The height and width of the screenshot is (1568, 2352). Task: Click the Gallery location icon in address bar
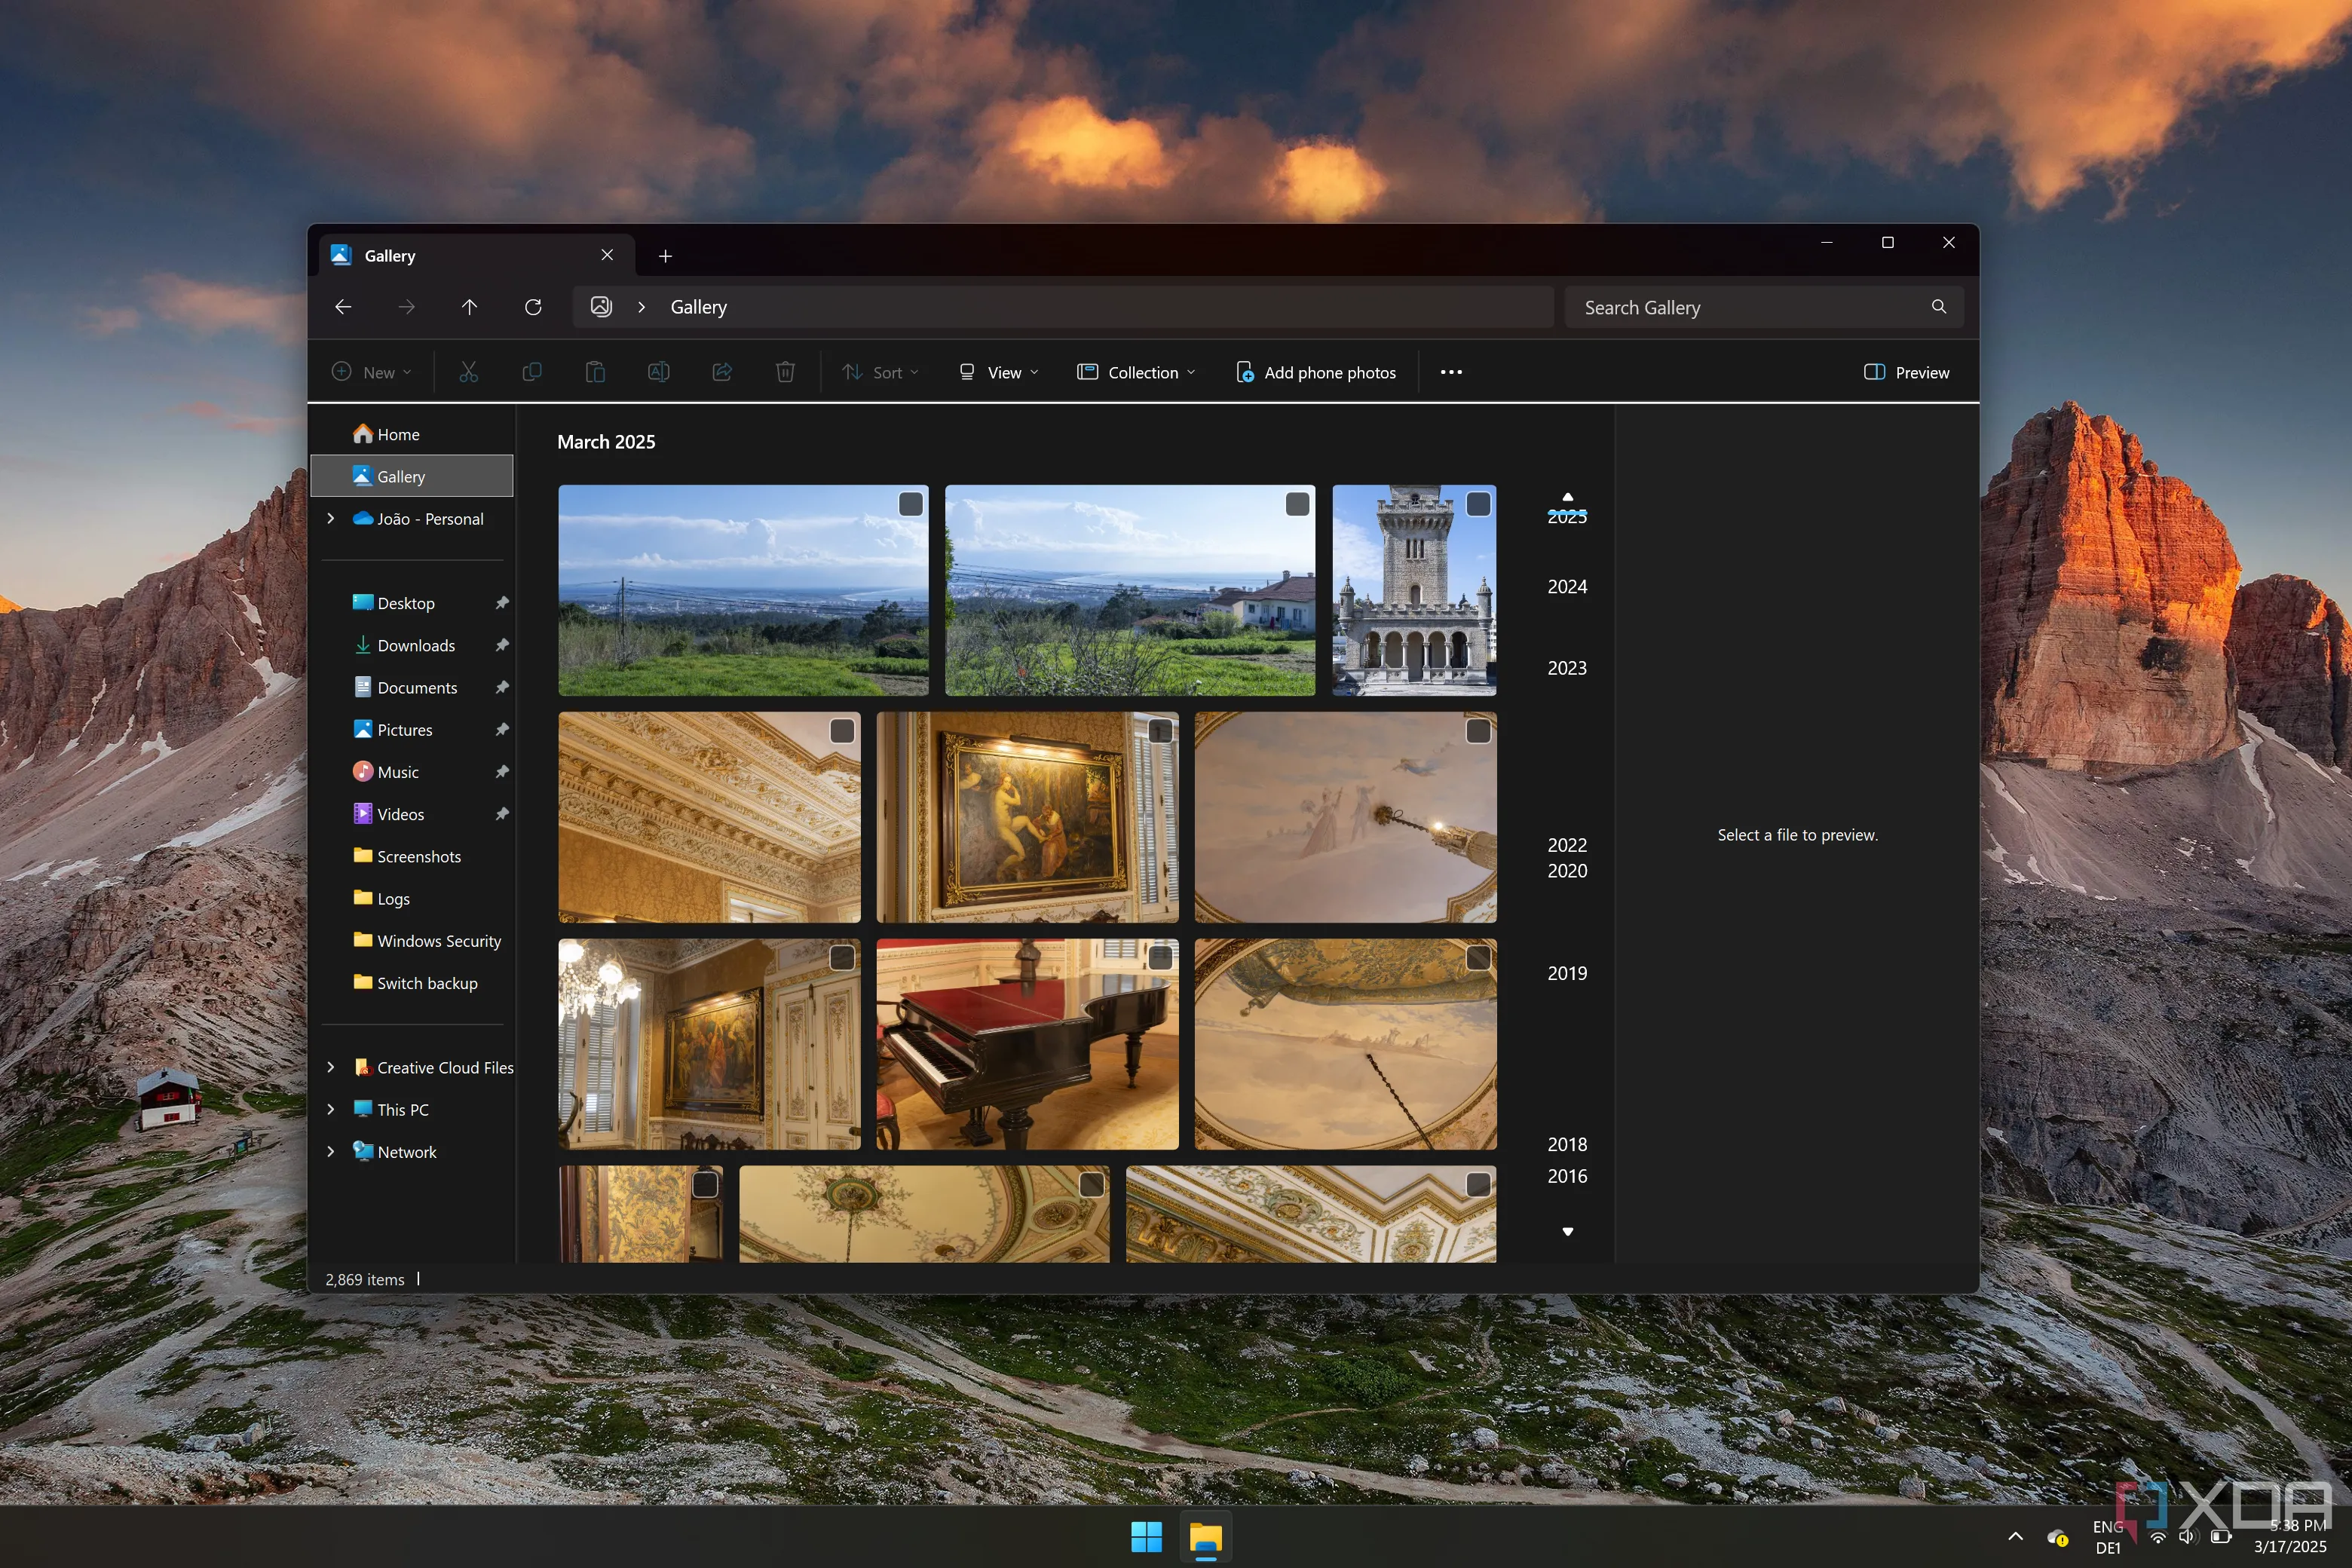[601, 307]
